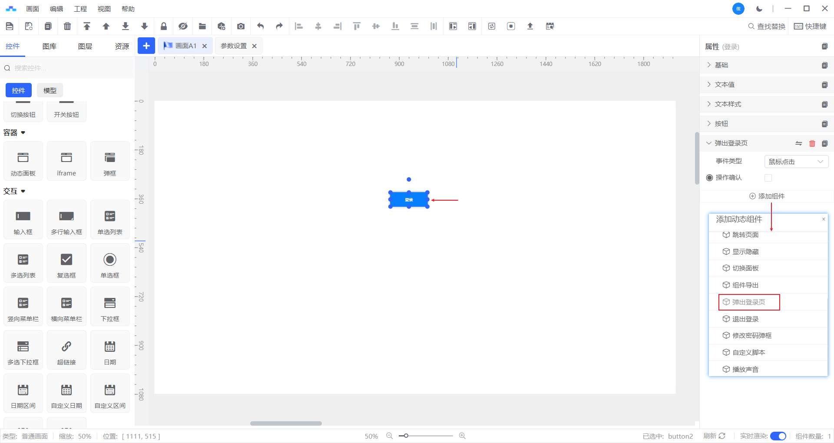The image size is (834, 443).
Task: Click the camera screenshot icon
Action: [241, 26]
